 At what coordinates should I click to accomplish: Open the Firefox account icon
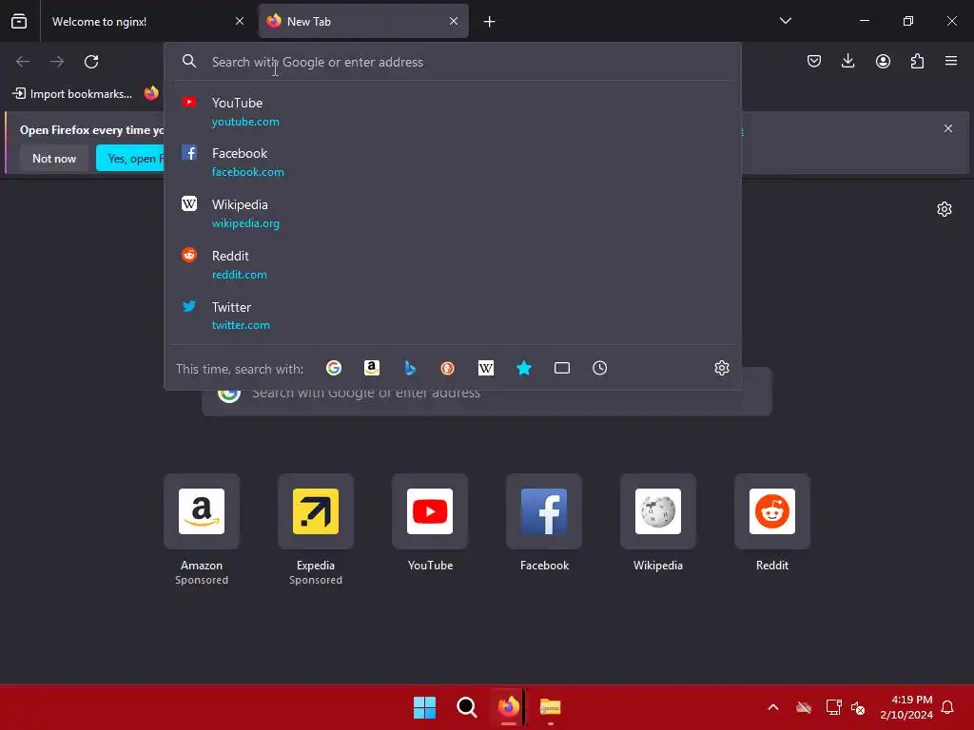tap(883, 61)
